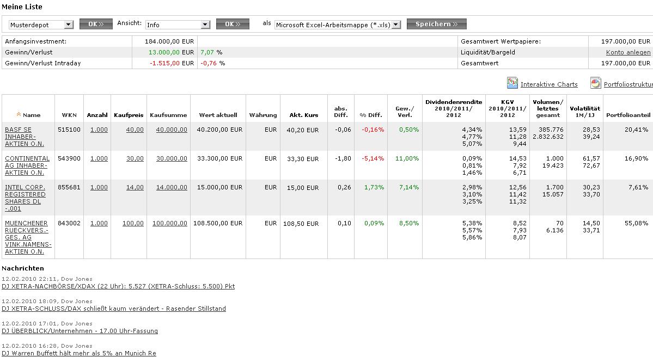Edit Anzahl 1.000 in Intel row
This screenshot has width=653, height=357.
tap(99, 187)
